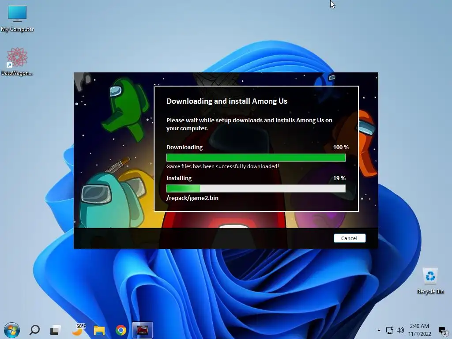Click the 100 % downloading value

[x=341, y=147]
